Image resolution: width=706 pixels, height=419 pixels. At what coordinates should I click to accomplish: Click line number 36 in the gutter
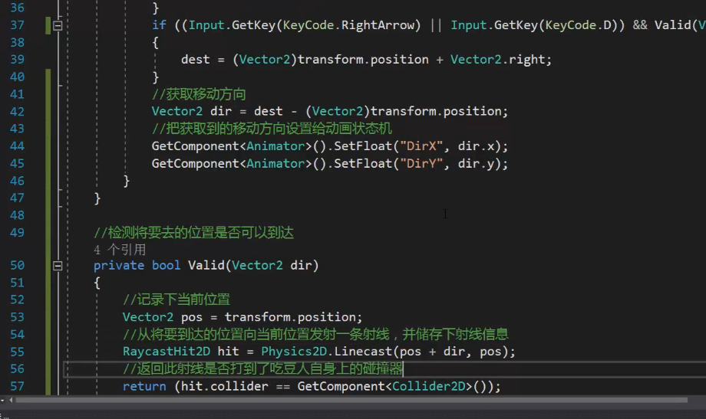click(17, 8)
